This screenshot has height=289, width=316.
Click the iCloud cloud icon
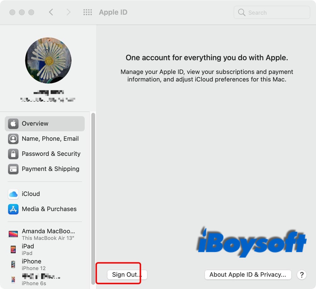point(13,194)
